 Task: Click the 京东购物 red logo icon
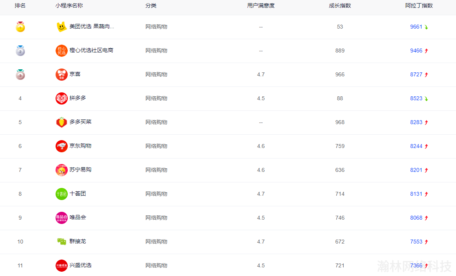click(61, 146)
